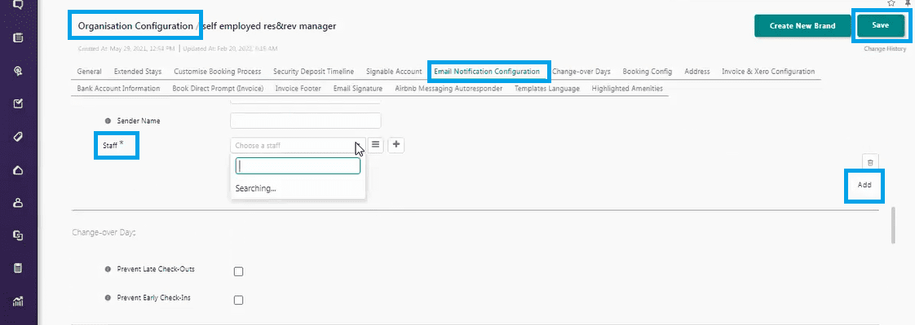Click the pin icon at top right
915x325 pixels.
tap(908, 3)
